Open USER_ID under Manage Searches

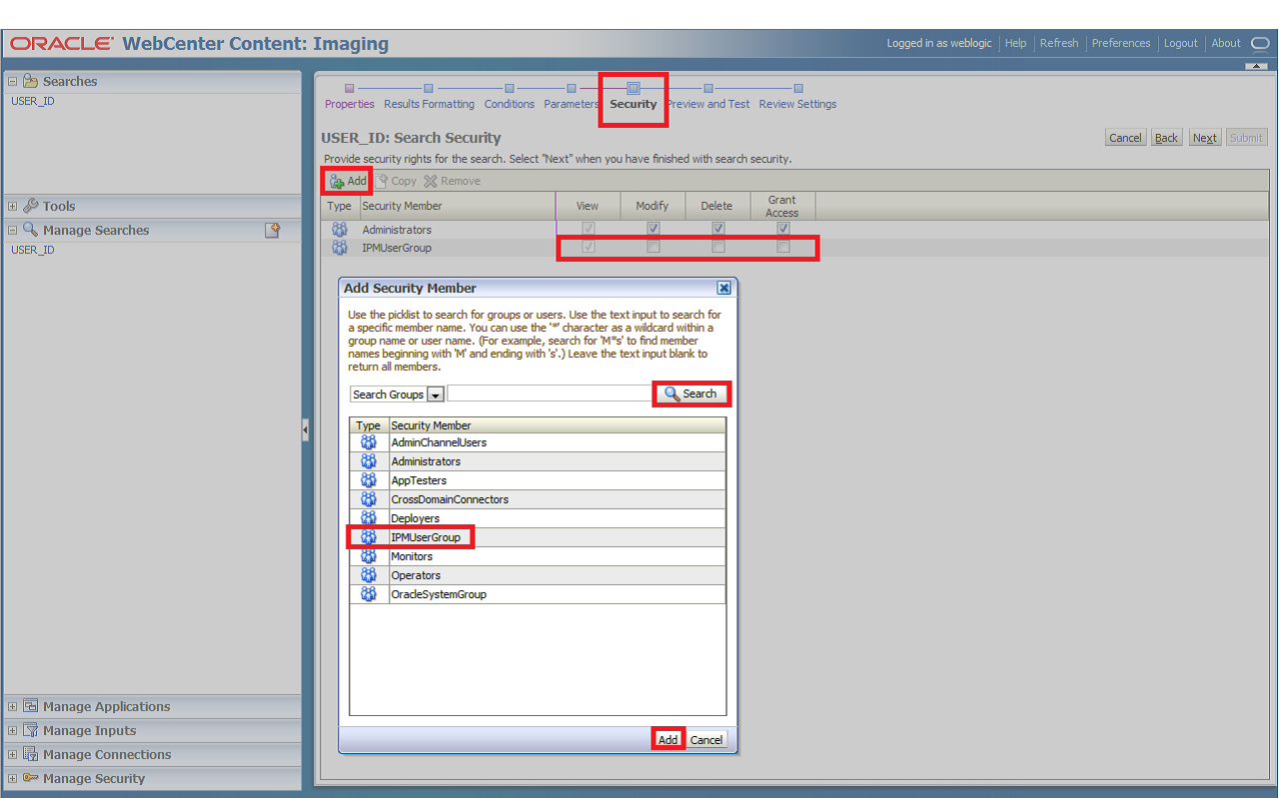click(33, 250)
